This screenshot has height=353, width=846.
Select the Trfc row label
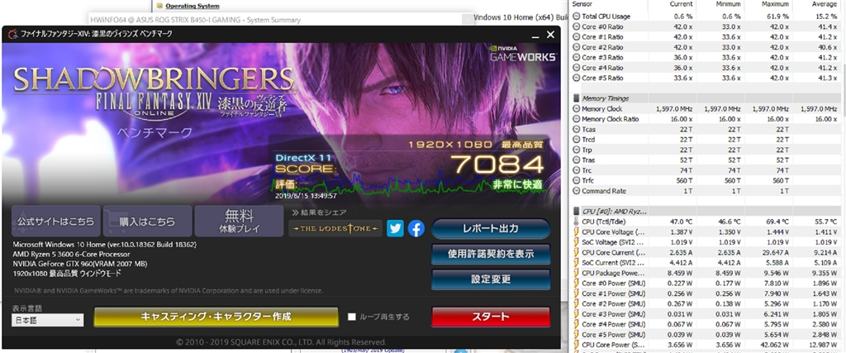(588, 181)
